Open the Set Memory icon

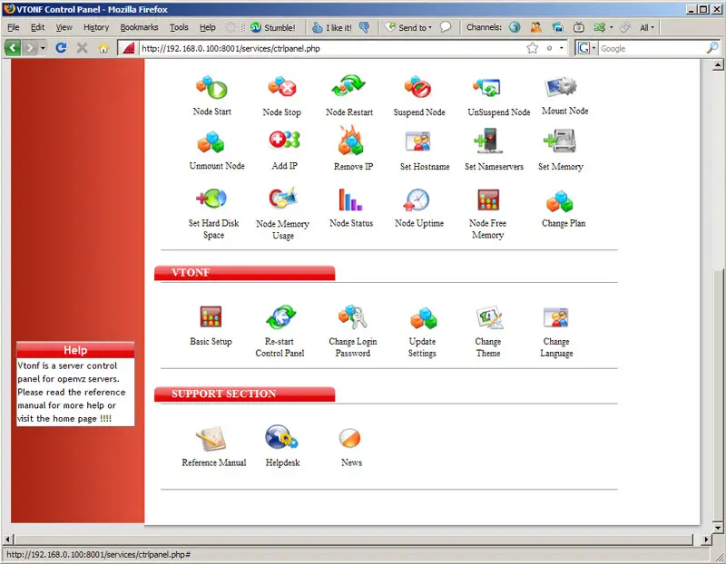point(560,141)
